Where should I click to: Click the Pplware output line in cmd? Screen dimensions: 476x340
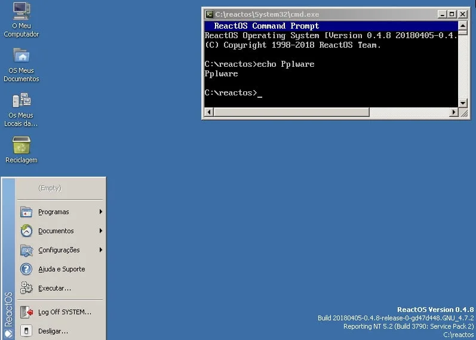(x=221, y=74)
